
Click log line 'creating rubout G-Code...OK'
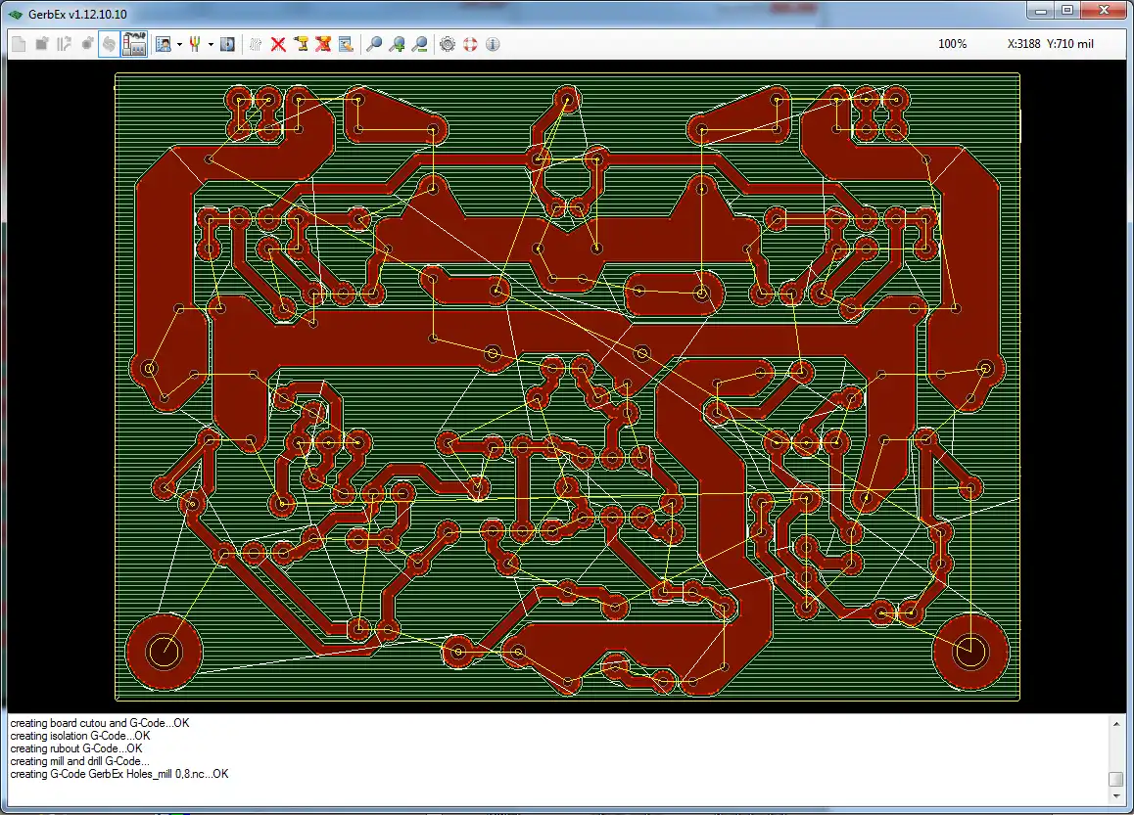pos(76,748)
